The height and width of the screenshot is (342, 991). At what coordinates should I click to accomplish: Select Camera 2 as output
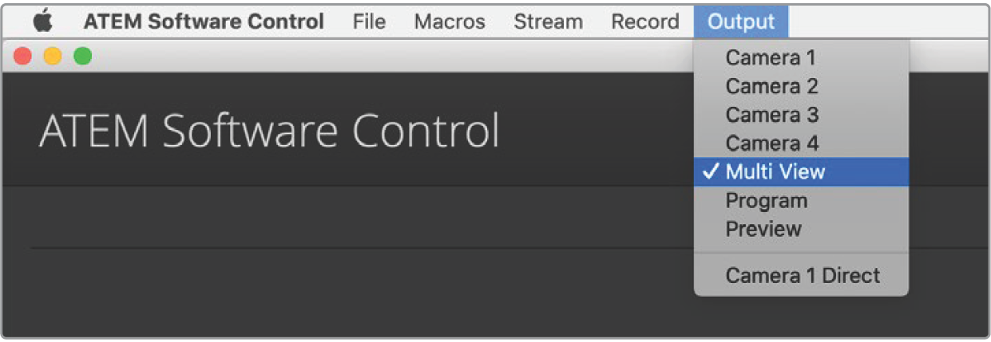coord(771,86)
